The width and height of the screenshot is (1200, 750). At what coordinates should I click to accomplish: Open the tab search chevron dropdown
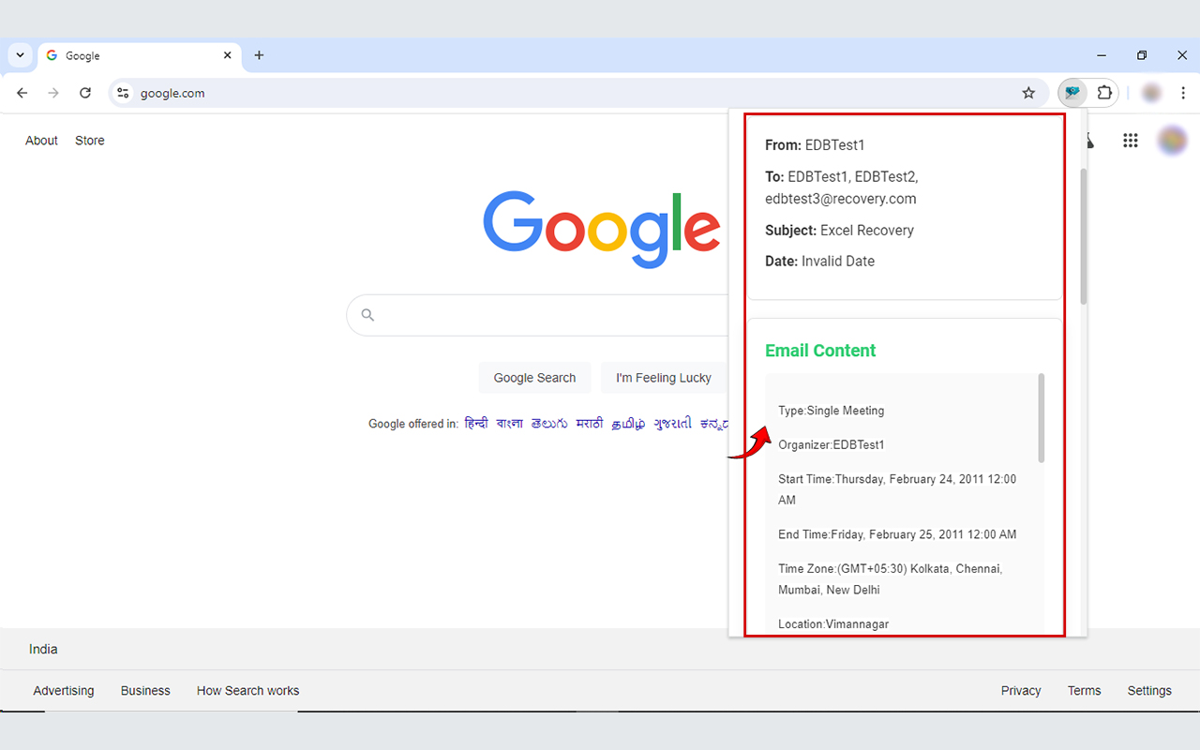(x=19, y=54)
